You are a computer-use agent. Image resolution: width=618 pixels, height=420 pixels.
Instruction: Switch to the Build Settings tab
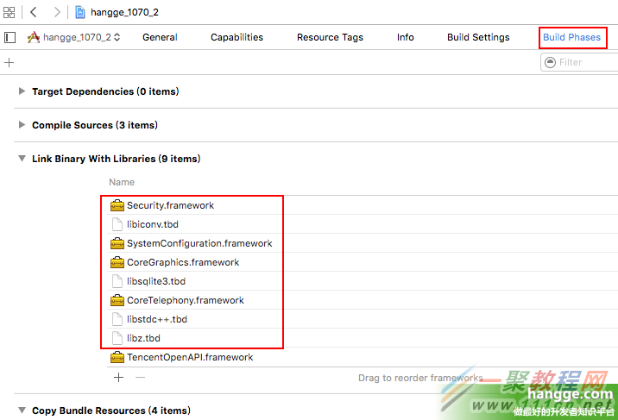click(478, 37)
